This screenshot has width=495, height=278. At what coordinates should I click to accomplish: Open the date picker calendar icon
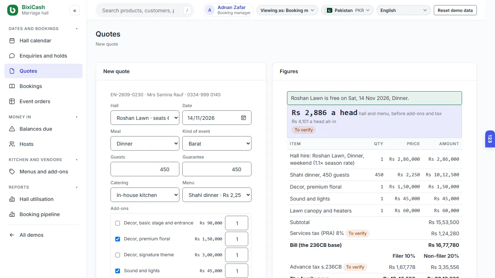(244, 118)
